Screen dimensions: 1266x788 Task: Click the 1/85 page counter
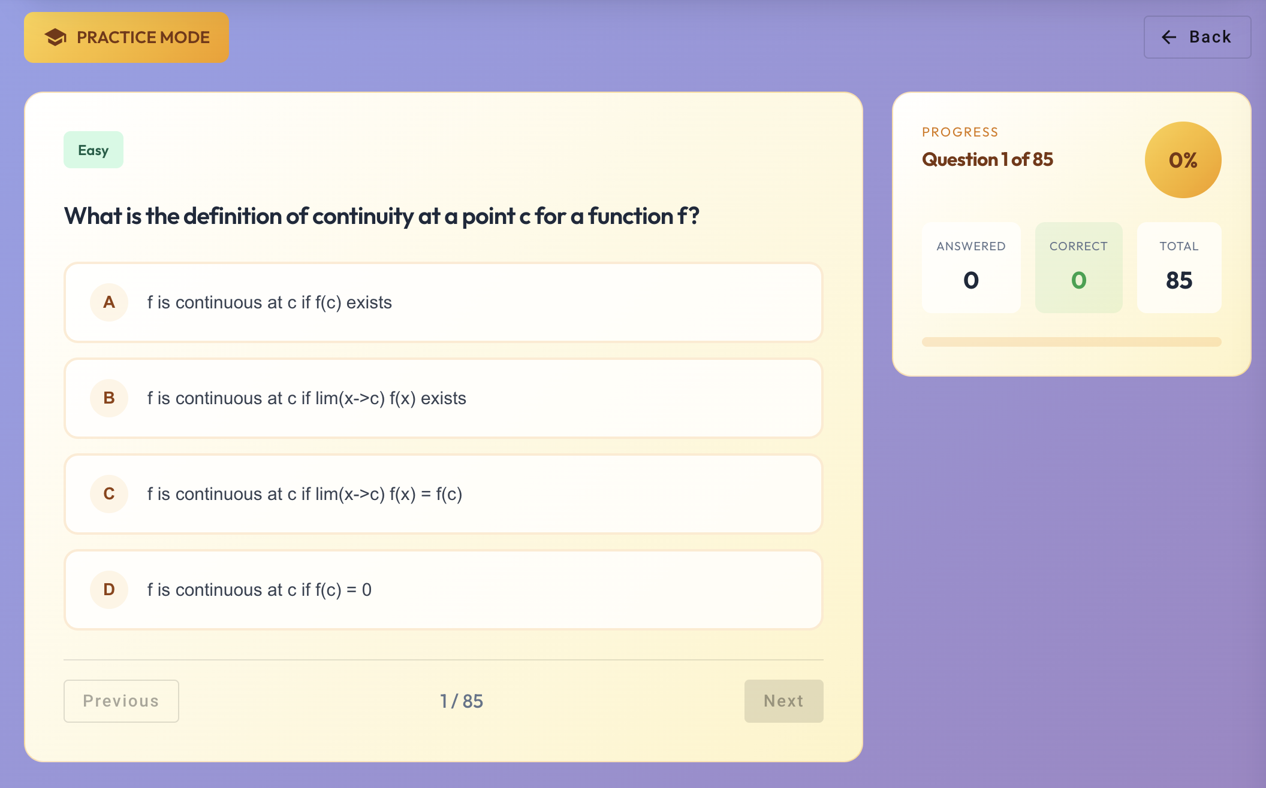[x=462, y=701]
